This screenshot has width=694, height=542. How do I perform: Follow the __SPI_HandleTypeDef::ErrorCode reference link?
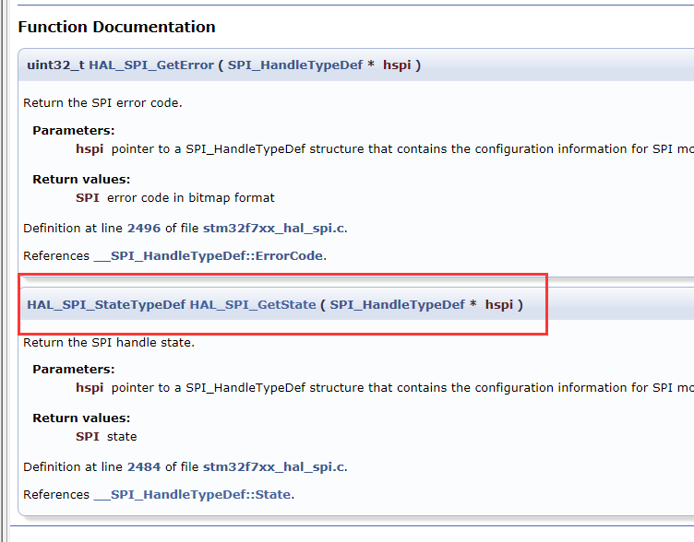pos(209,255)
